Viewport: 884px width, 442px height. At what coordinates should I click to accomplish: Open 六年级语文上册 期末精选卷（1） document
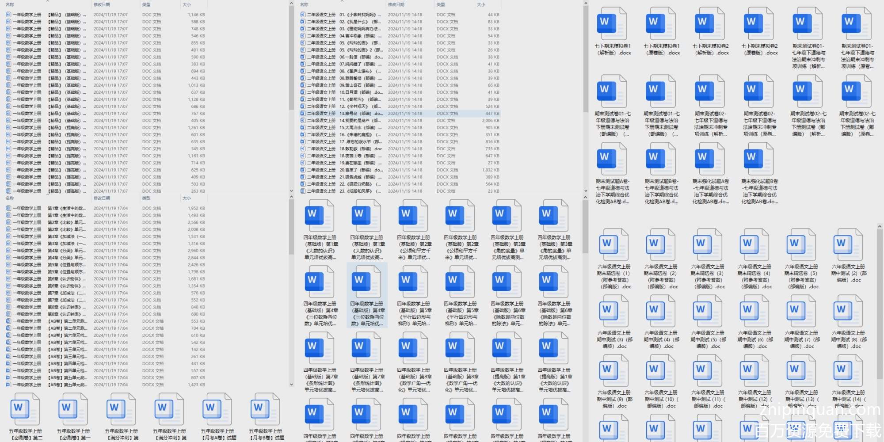pyautogui.click(x=614, y=247)
